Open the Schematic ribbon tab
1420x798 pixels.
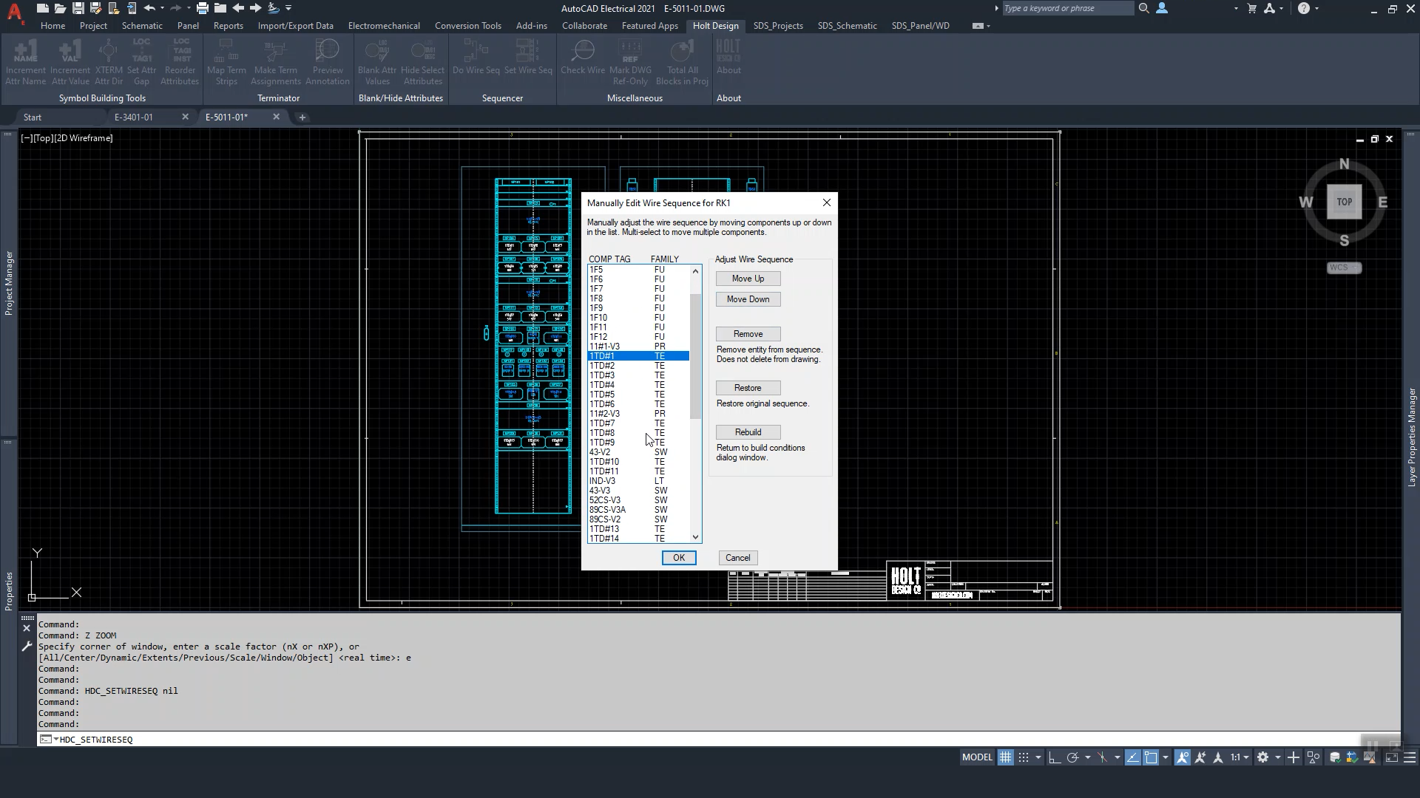142,25
